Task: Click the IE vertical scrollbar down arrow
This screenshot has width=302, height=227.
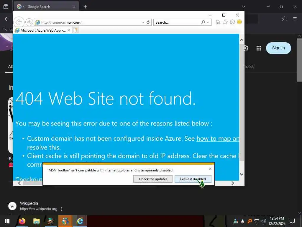Action: 242,174
